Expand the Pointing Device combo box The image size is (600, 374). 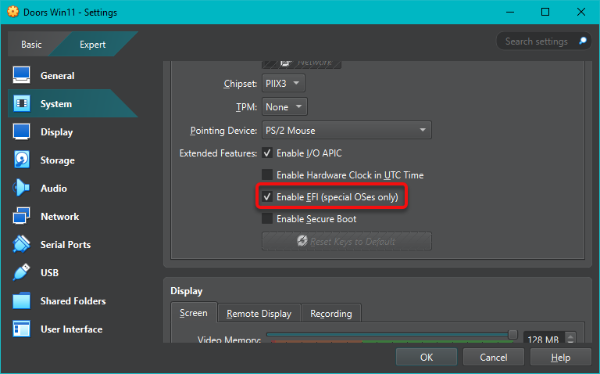tap(346, 130)
